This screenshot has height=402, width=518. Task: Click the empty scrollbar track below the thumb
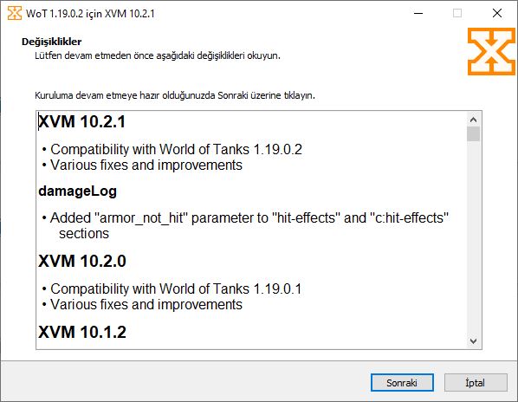pyautogui.click(x=474, y=238)
